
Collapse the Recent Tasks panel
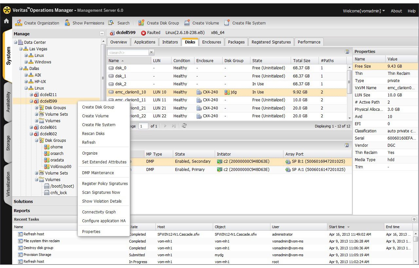coord(414,219)
